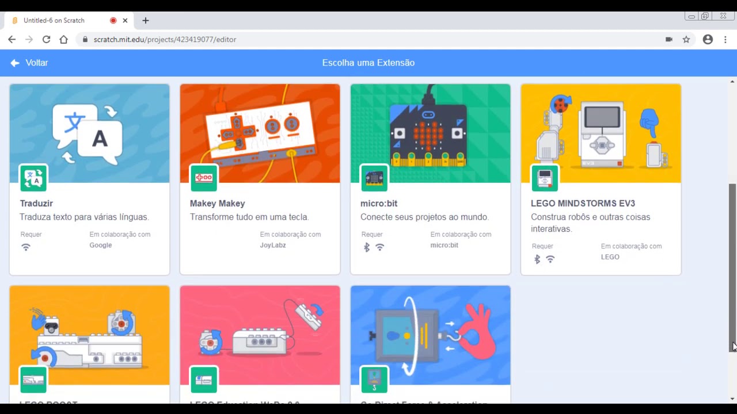Select the Untitled-6 on Scratch tab
The image size is (737, 414).
click(69, 21)
